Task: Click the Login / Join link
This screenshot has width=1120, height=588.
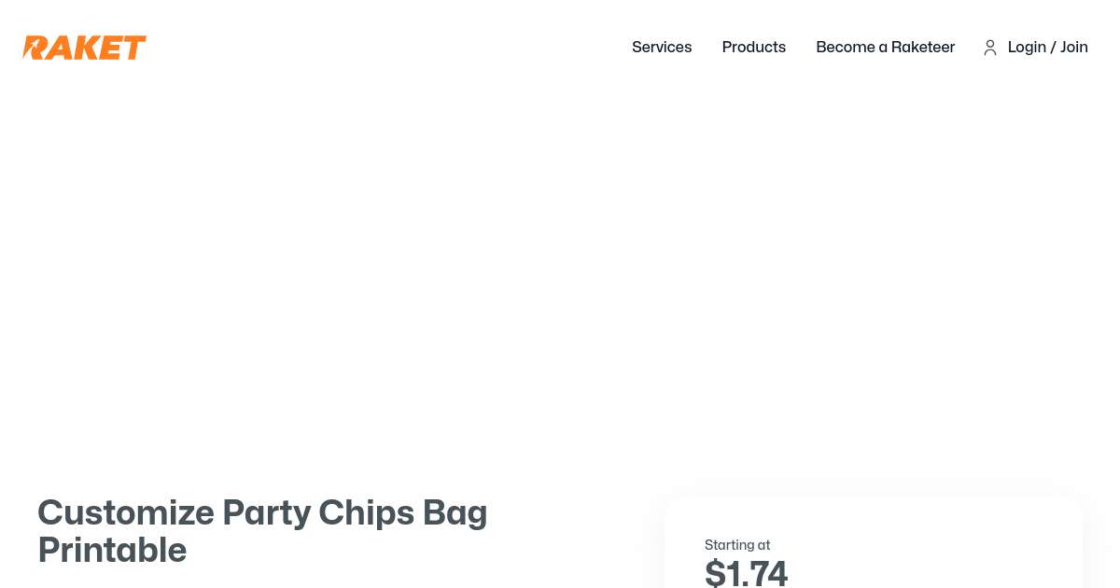Action: 1047,48
